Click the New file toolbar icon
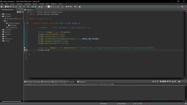The width and height of the screenshot is (187, 105). 1,7
